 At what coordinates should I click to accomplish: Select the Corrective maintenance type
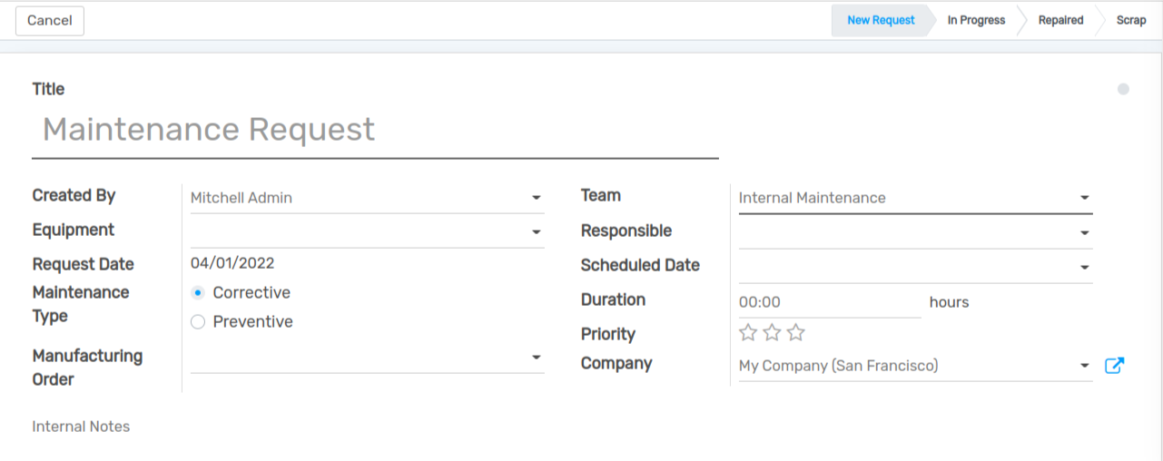[198, 293]
